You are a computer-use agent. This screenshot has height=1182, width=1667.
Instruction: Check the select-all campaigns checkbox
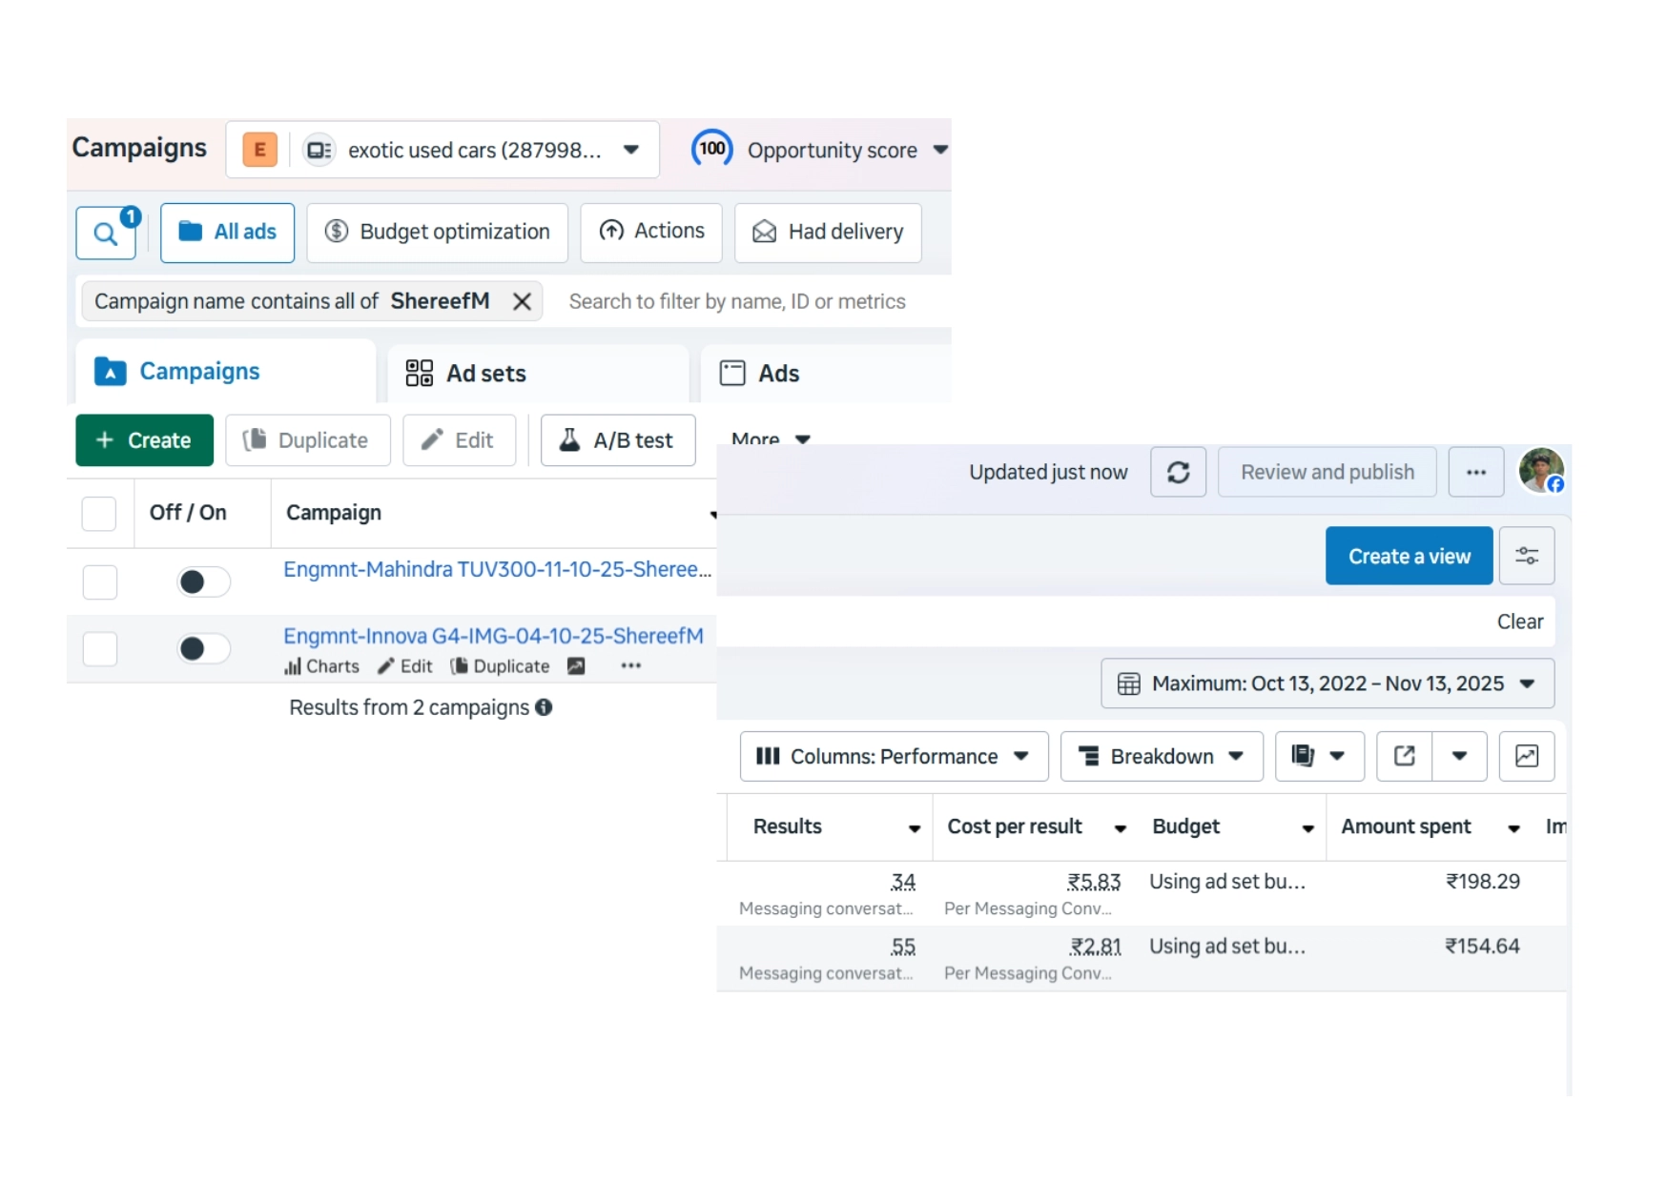tap(99, 514)
